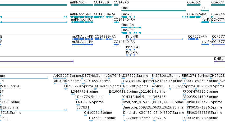Select the CG14339-RA transcript label
This screenshot has width=225, height=122.
(104, 14)
